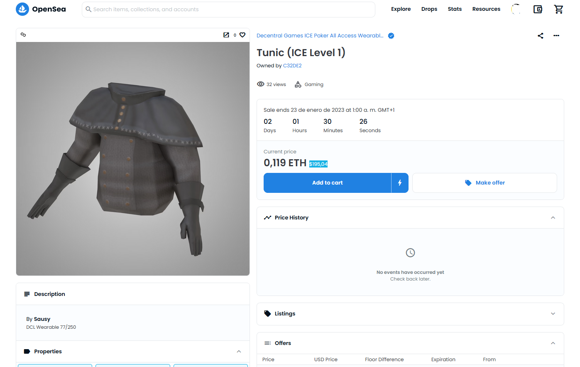Click the Price History chart icon

coord(268,218)
